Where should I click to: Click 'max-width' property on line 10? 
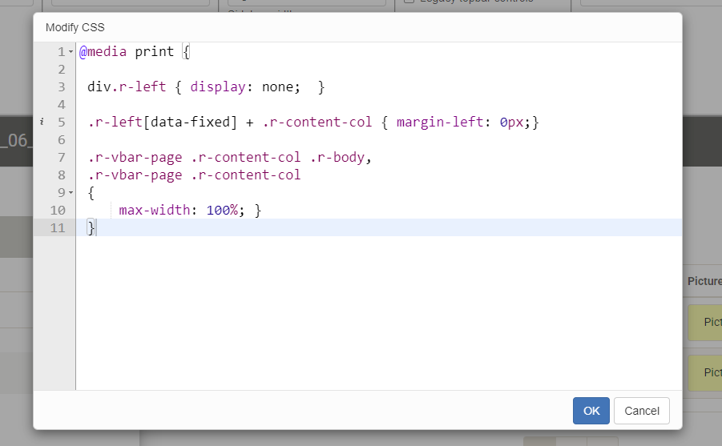pyautogui.click(x=155, y=211)
